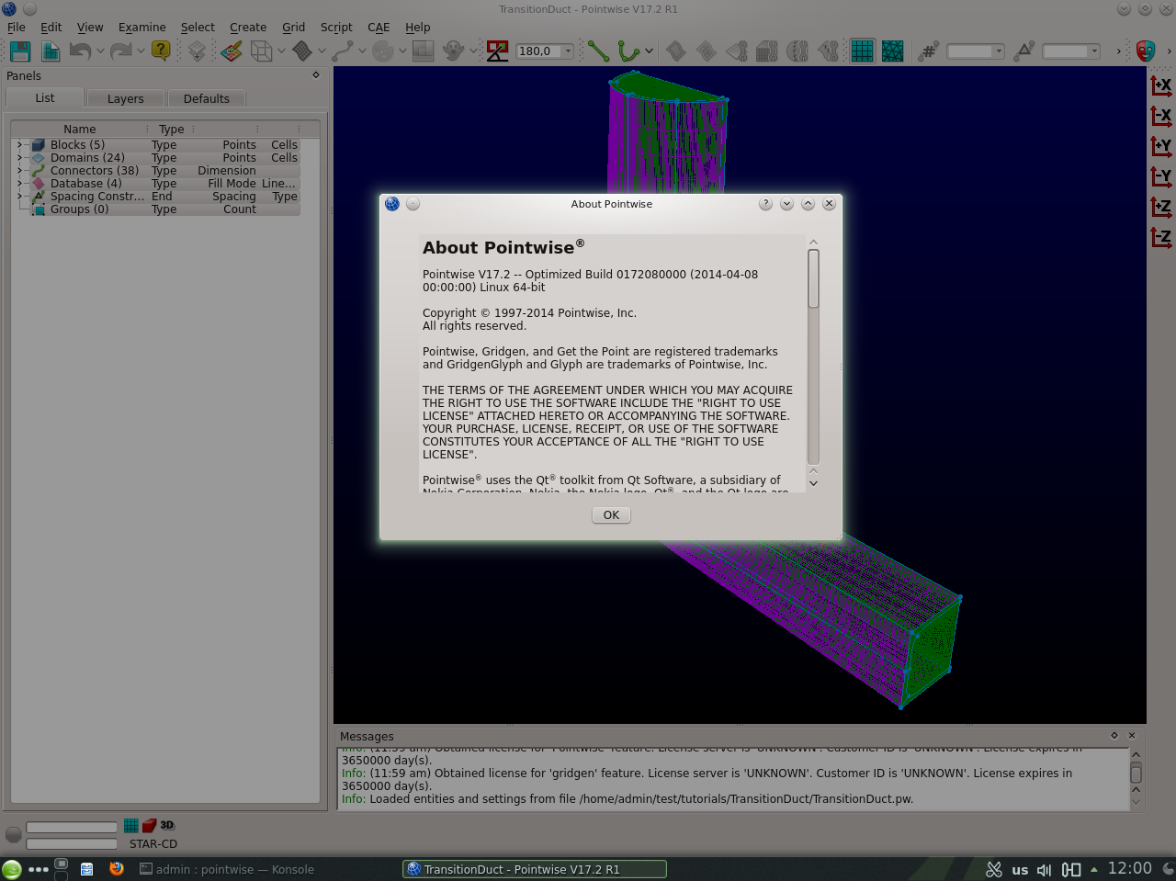This screenshot has height=881, width=1176.
Task: Click the layers download icon in the toolbar
Action: [x=197, y=51]
